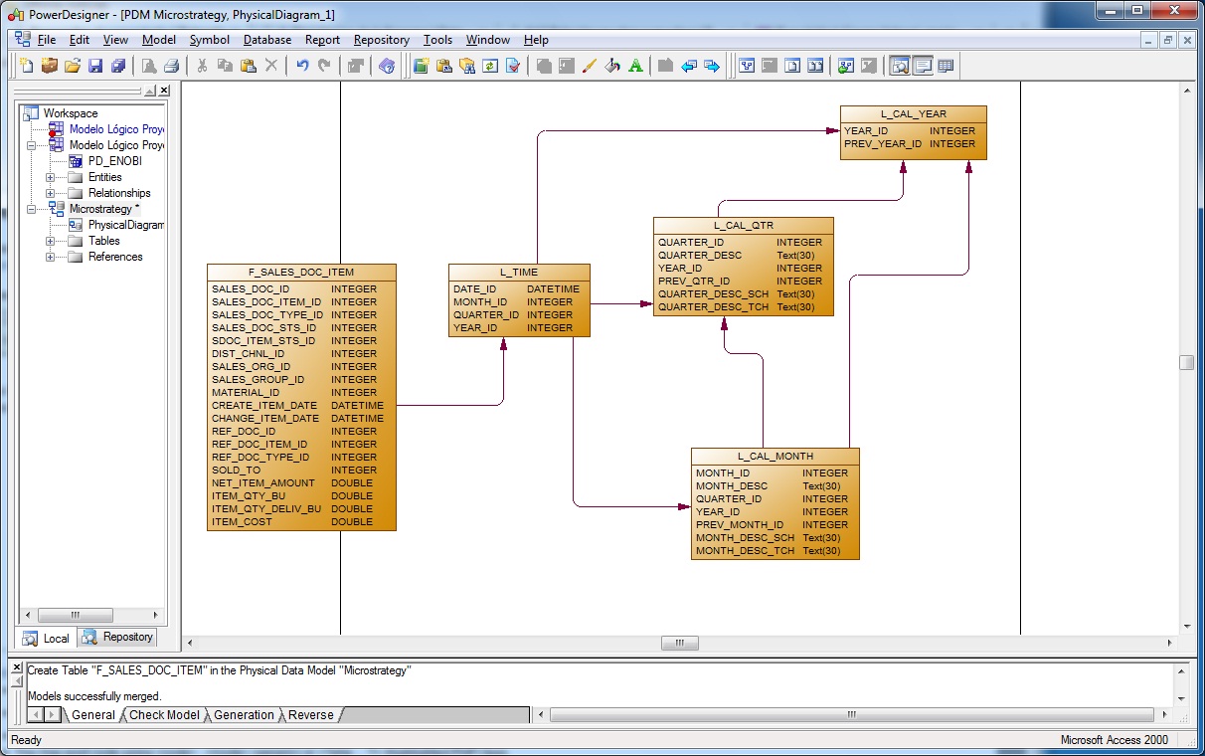The image size is (1205, 756).
Task: Toggle the Browser view toolbar button
Action: pos(899,66)
